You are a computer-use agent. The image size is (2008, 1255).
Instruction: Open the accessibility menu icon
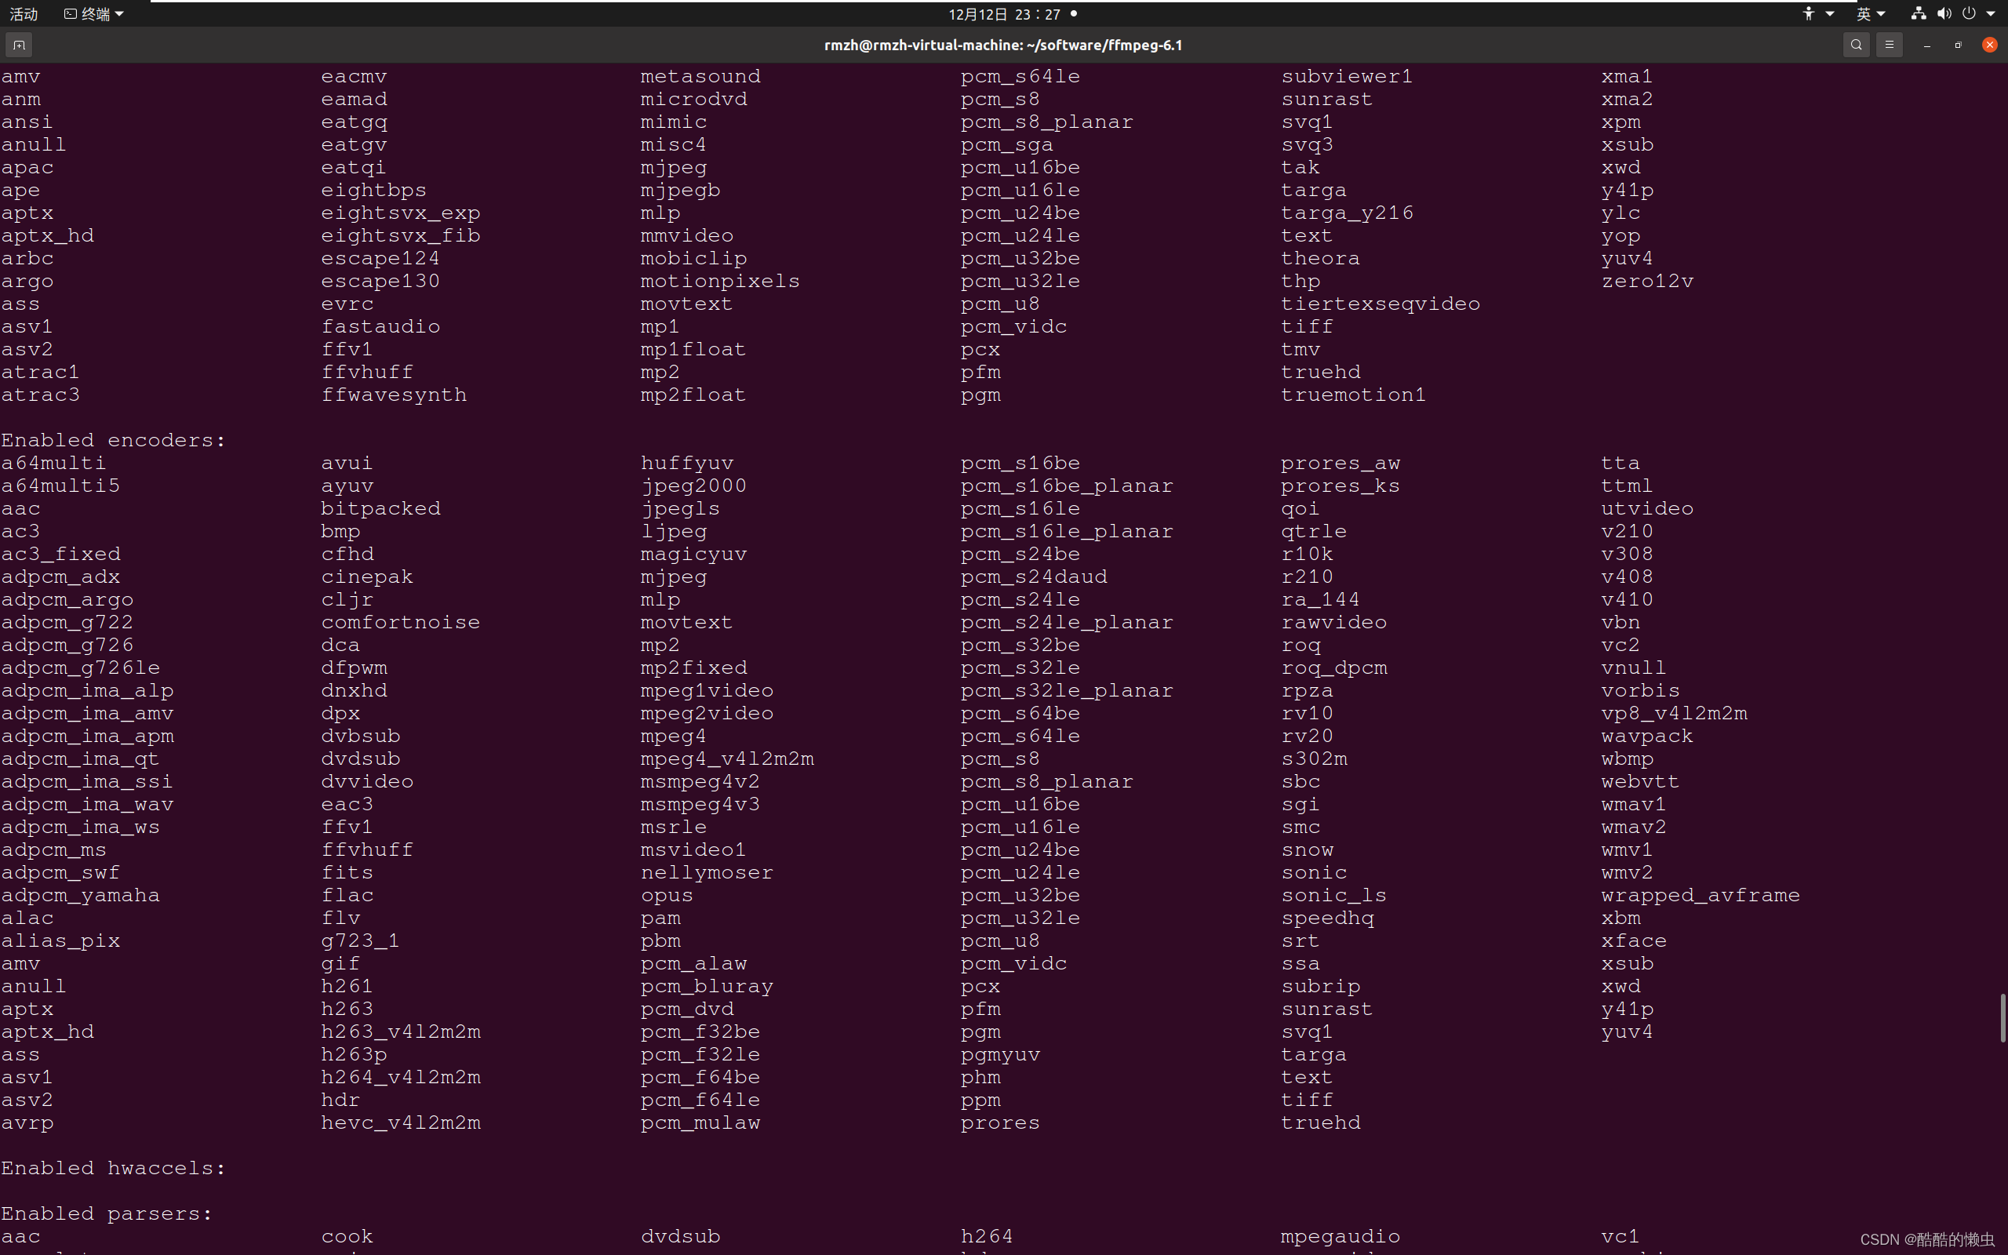[x=1809, y=13]
